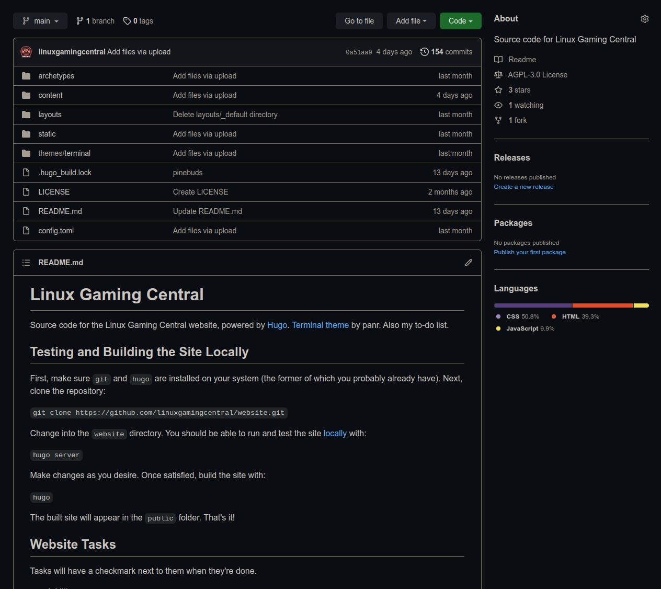Follow the 'locally' link in README
The width and height of the screenshot is (661, 589).
tap(335, 434)
